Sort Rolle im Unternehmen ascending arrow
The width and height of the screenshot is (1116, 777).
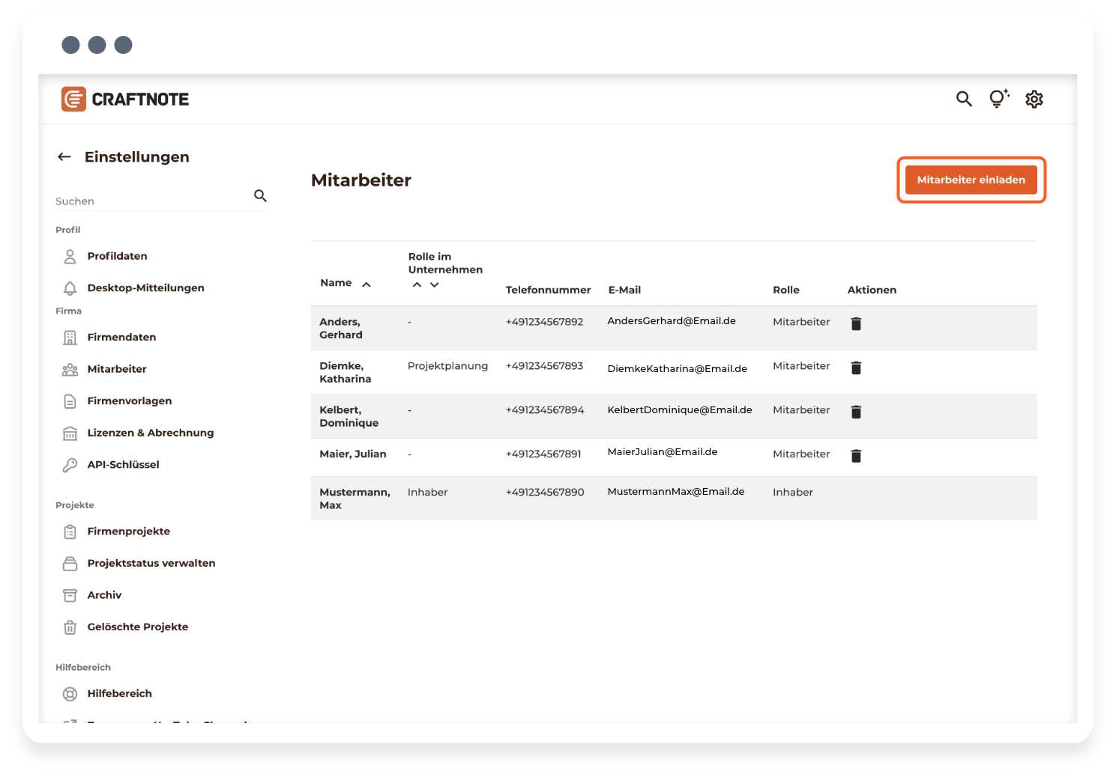coord(417,285)
